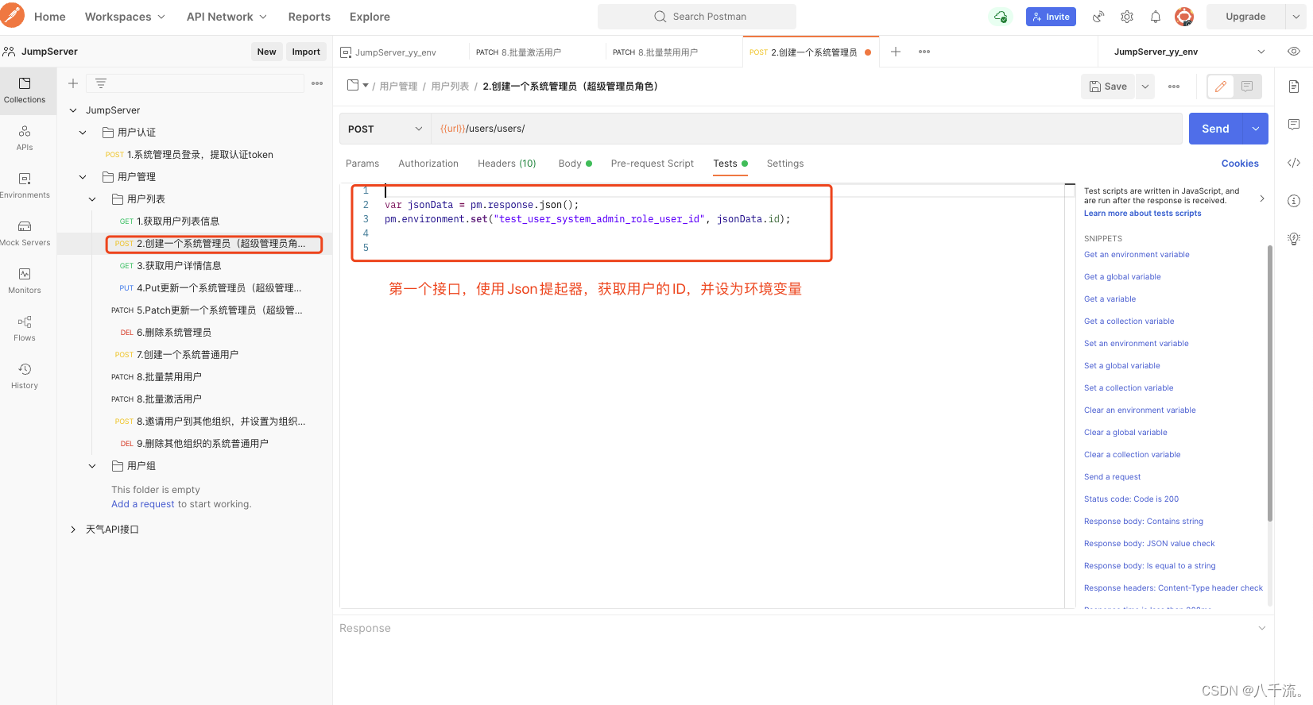Open a new tab with plus icon
This screenshot has height=705, width=1313.
pos(896,52)
